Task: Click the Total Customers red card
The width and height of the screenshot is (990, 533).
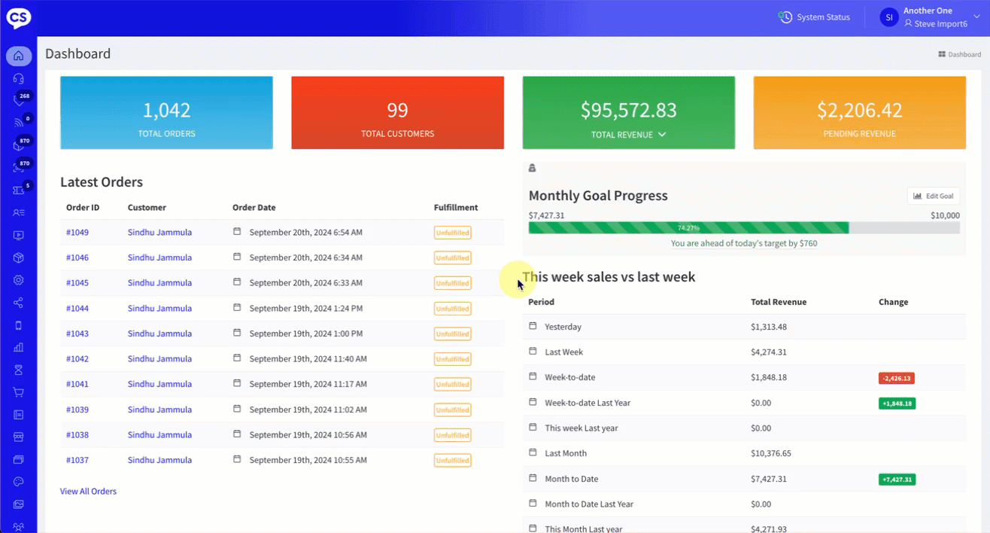Action: (397, 113)
